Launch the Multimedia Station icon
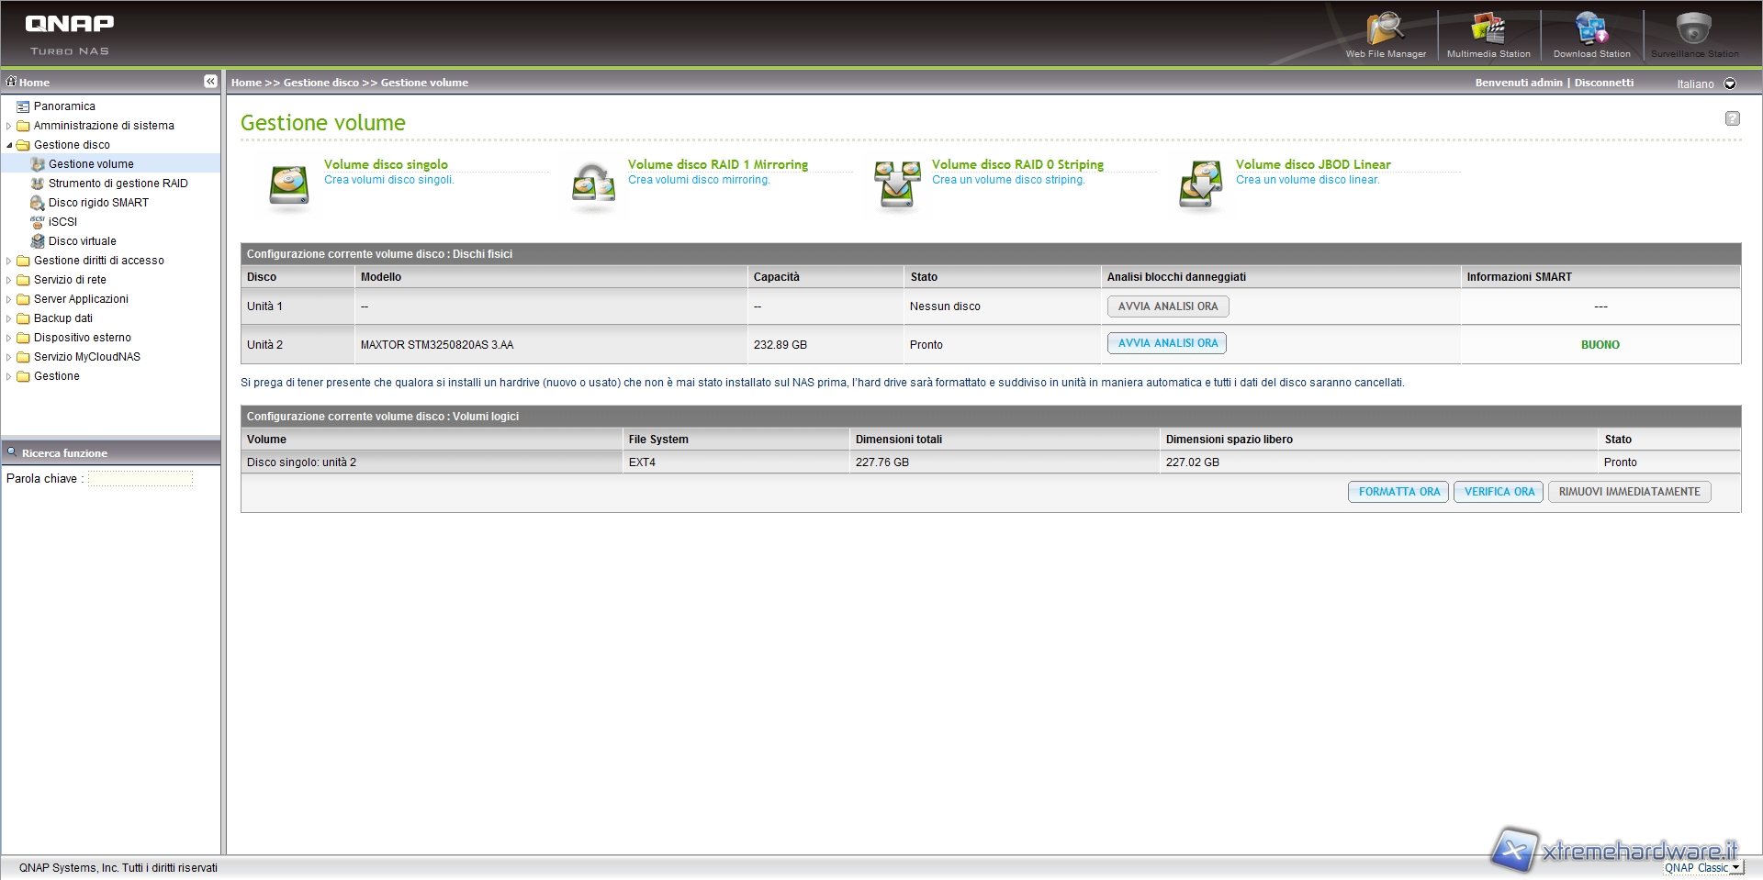The width and height of the screenshot is (1763, 880). click(x=1488, y=29)
